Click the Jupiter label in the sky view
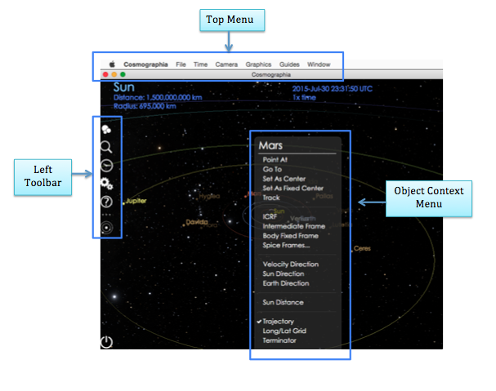This screenshot has height=391, width=496. pos(135,200)
